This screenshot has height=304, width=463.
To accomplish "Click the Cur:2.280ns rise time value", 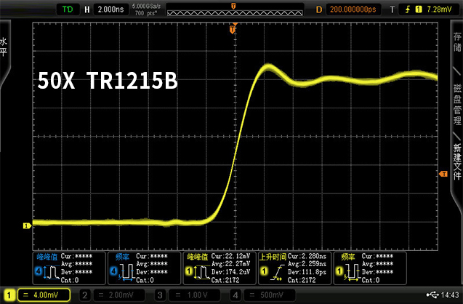I will tap(307, 256).
